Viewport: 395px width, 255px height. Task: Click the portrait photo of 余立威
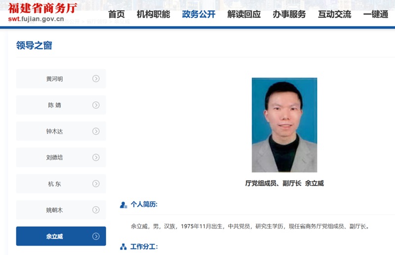[284, 125]
